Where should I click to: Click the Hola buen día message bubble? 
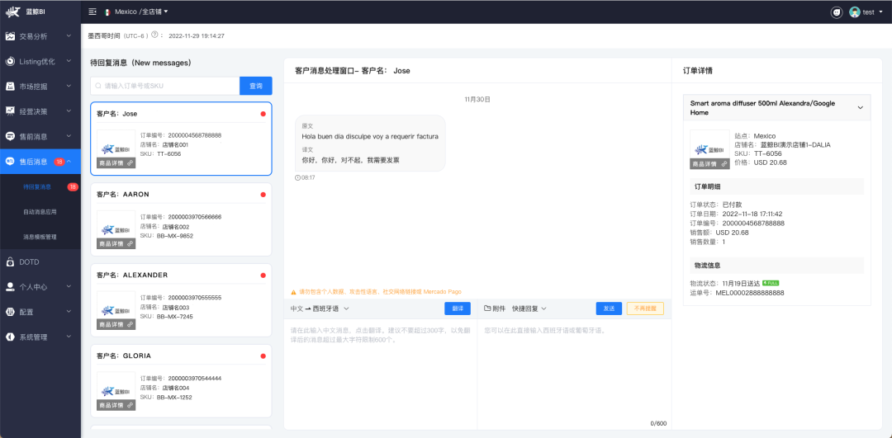370,144
